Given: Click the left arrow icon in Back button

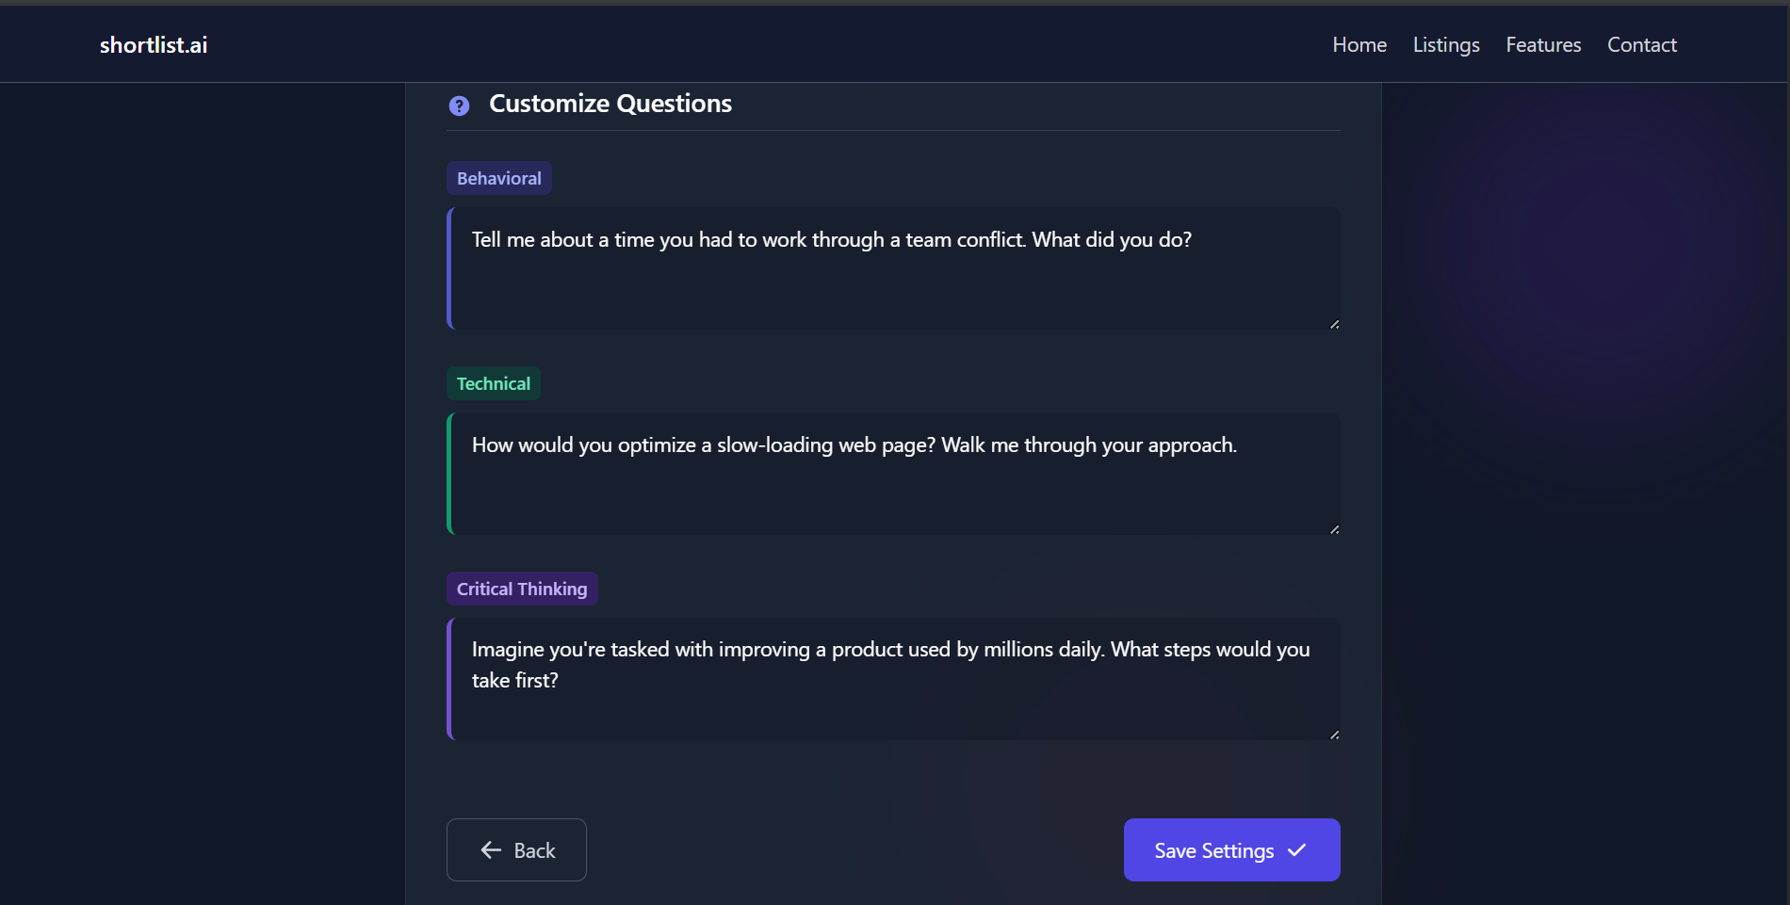Looking at the screenshot, I should [x=491, y=850].
